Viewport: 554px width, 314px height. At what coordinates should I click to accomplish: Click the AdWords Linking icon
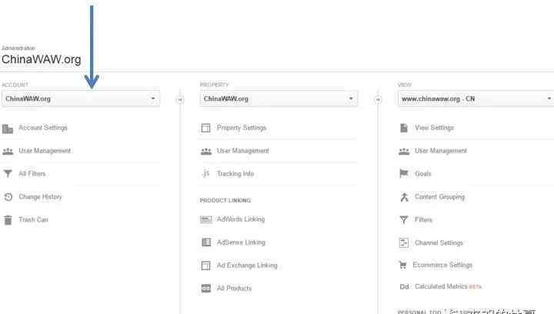pyautogui.click(x=205, y=219)
